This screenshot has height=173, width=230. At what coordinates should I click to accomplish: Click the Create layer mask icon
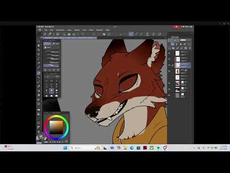coord(185,48)
